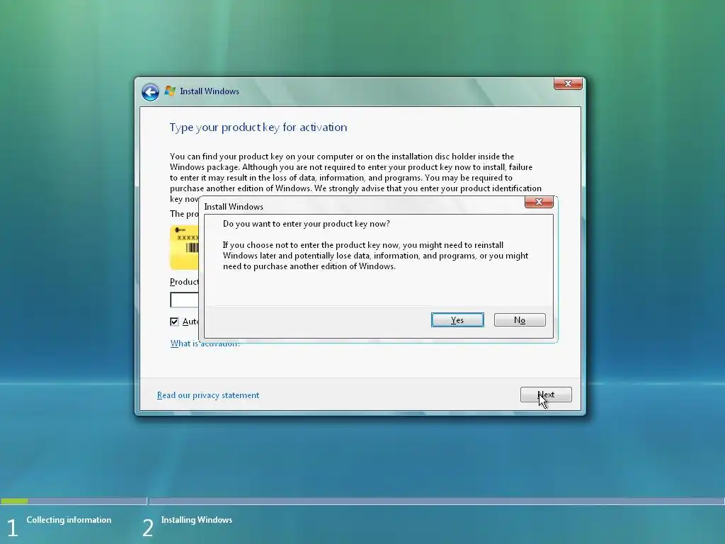Click the product key input field
725x544 pixels.
coord(185,300)
